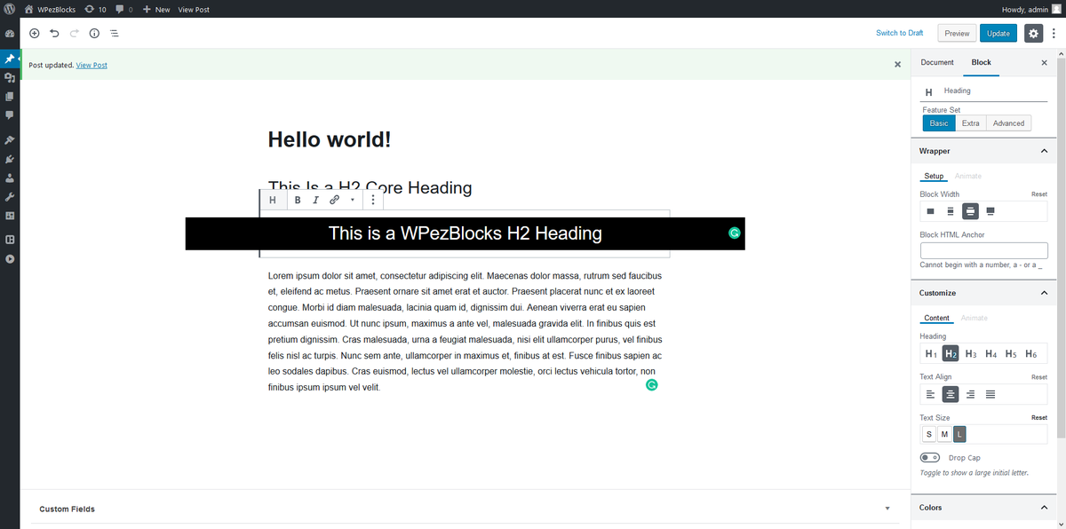Viewport: 1066px width, 529px height.
Task: Open Dashboard from the admin sidebar
Action: point(10,34)
